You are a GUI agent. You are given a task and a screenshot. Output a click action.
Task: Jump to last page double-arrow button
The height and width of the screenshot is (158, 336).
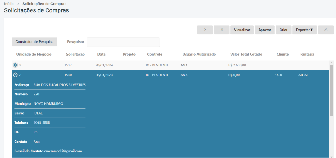click(x=221, y=30)
